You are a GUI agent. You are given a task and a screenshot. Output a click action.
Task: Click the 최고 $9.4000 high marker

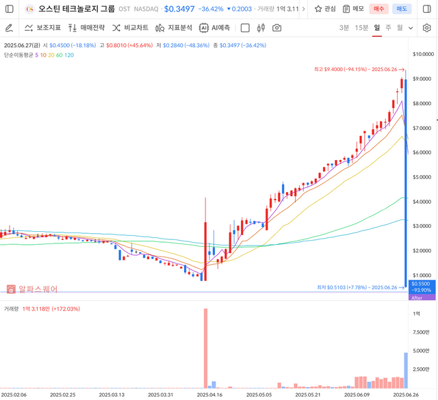click(359, 69)
